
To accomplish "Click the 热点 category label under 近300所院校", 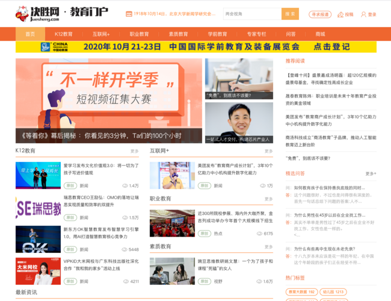I will point(218,234).
